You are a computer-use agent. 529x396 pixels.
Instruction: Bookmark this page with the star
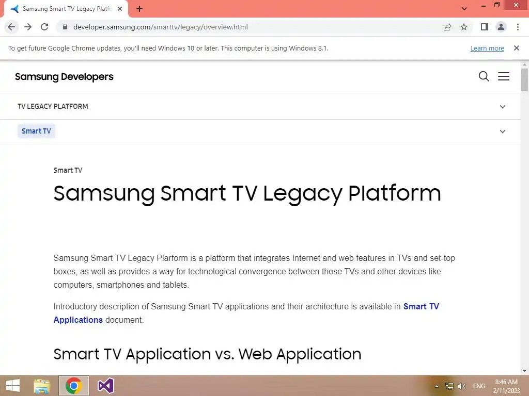[464, 27]
